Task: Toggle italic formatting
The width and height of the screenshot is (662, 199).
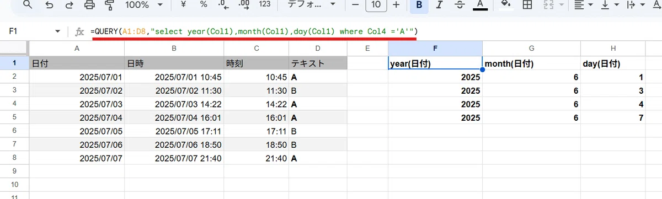Action: pyautogui.click(x=439, y=5)
